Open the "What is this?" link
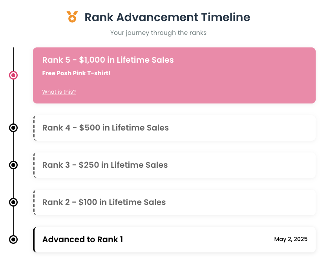The width and height of the screenshot is (329, 263). coord(59,92)
